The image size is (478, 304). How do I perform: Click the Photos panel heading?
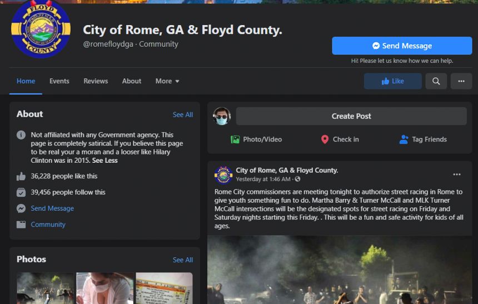(31, 259)
